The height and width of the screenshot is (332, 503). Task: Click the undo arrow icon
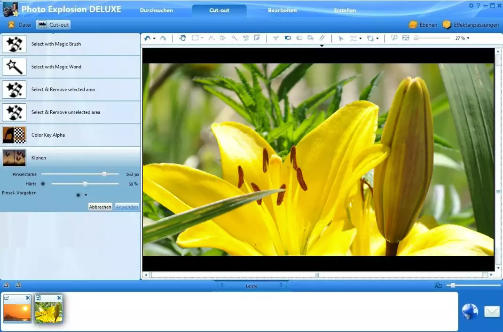coord(147,38)
